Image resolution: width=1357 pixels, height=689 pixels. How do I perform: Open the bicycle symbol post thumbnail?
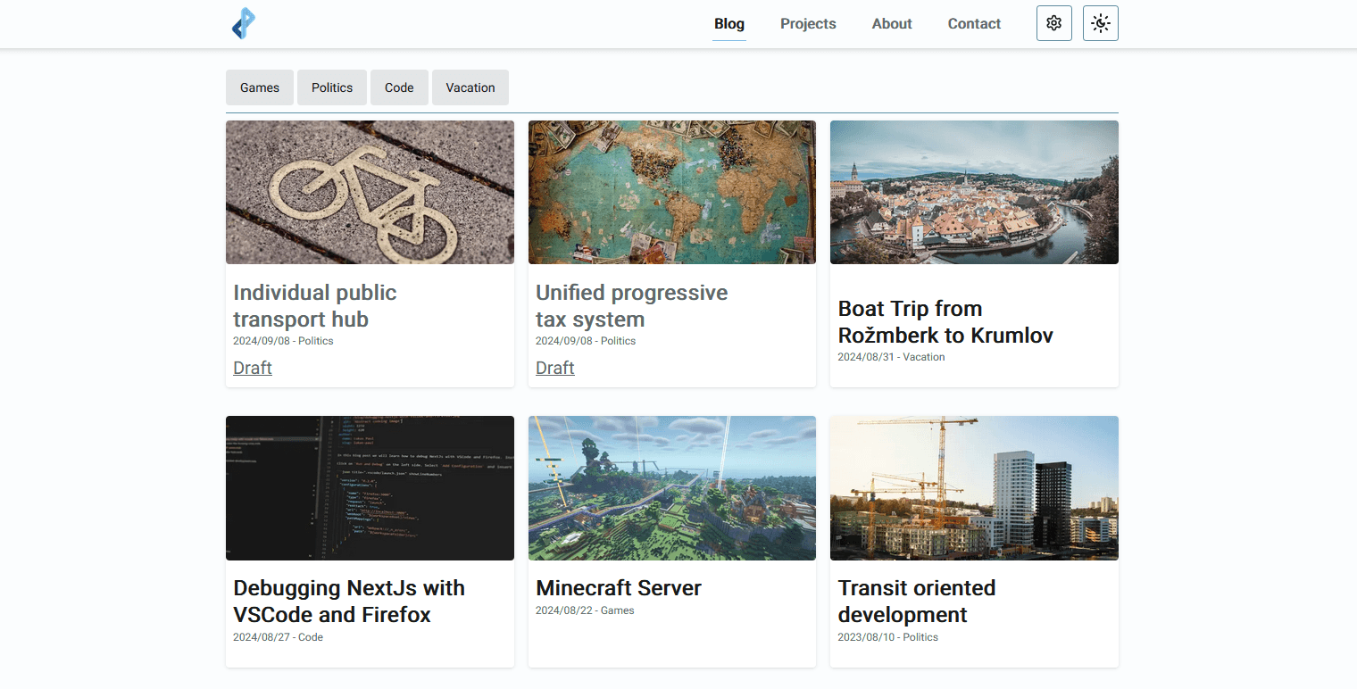click(x=370, y=192)
